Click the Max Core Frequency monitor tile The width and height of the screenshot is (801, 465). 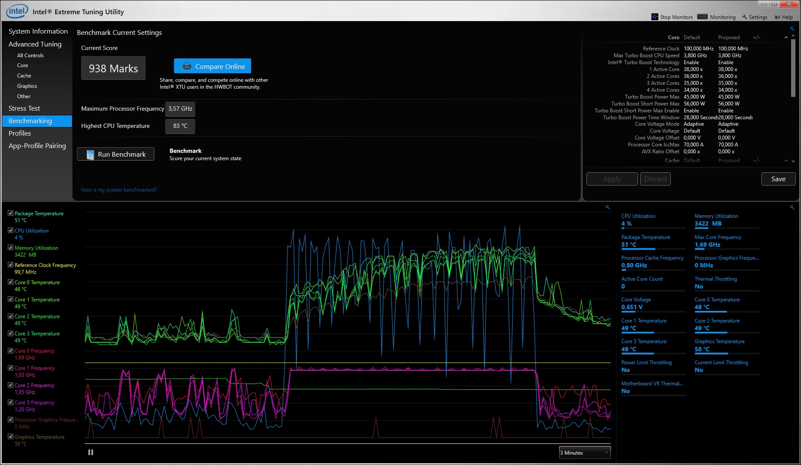point(727,242)
